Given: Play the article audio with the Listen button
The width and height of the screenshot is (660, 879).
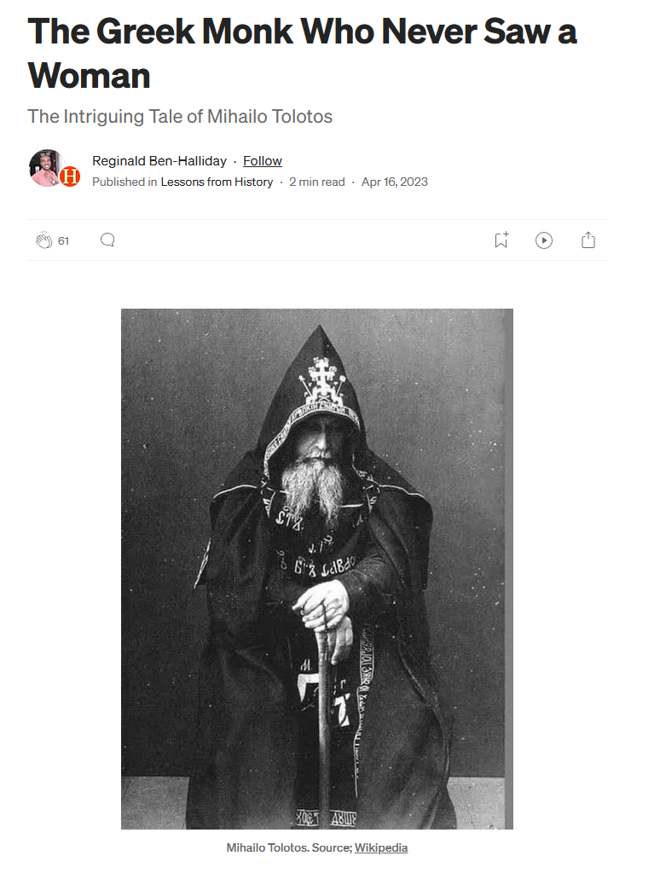Looking at the screenshot, I should pos(544,240).
